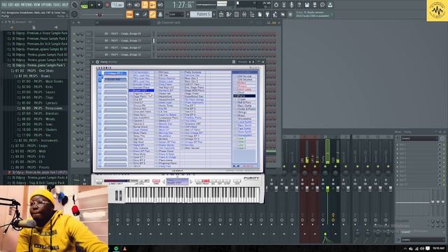Toggle wait for input icon
The image size is (448, 252).
coord(137,5)
